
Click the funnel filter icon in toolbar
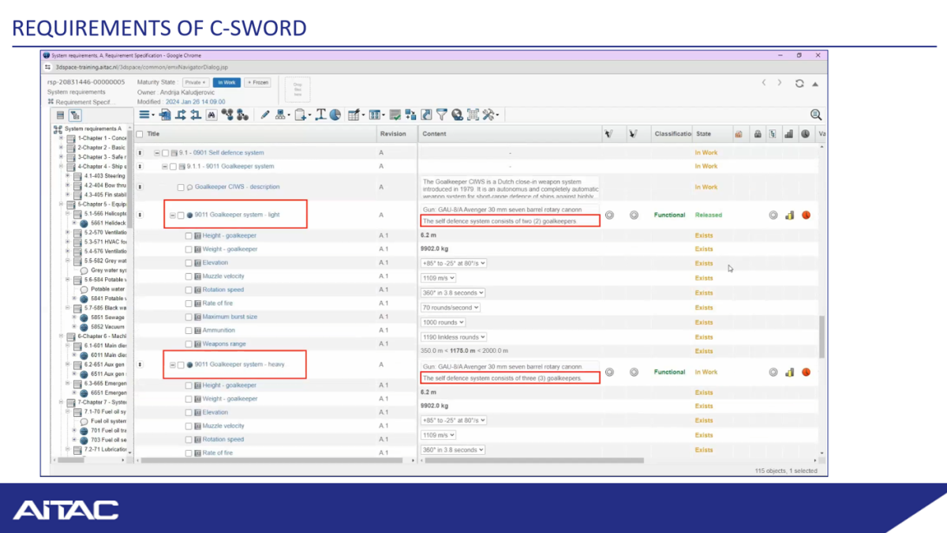point(442,115)
